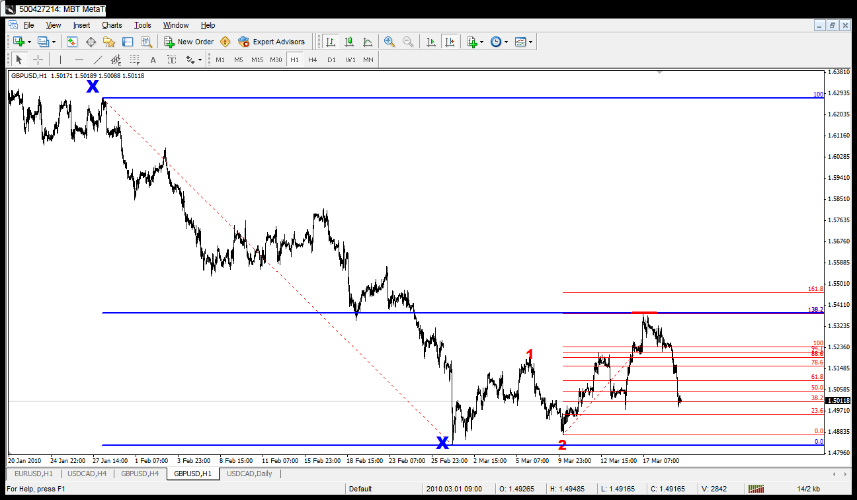The height and width of the screenshot is (500, 857).
Task: Toggle chart auto scroll
Action: tap(431, 42)
